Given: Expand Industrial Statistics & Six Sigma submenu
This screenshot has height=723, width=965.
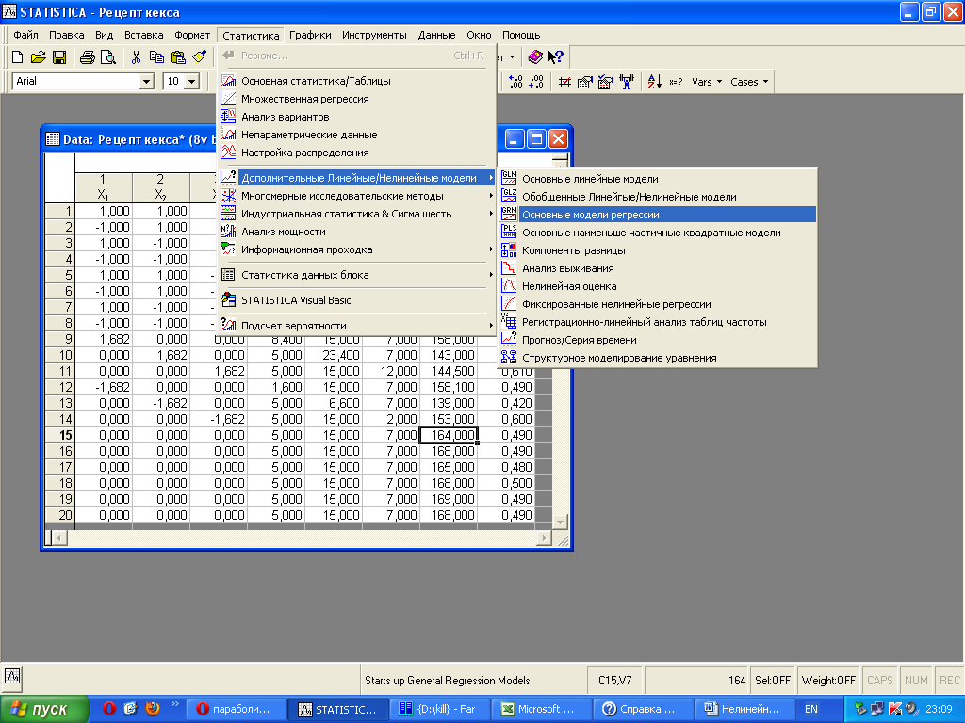Looking at the screenshot, I should coord(357,214).
